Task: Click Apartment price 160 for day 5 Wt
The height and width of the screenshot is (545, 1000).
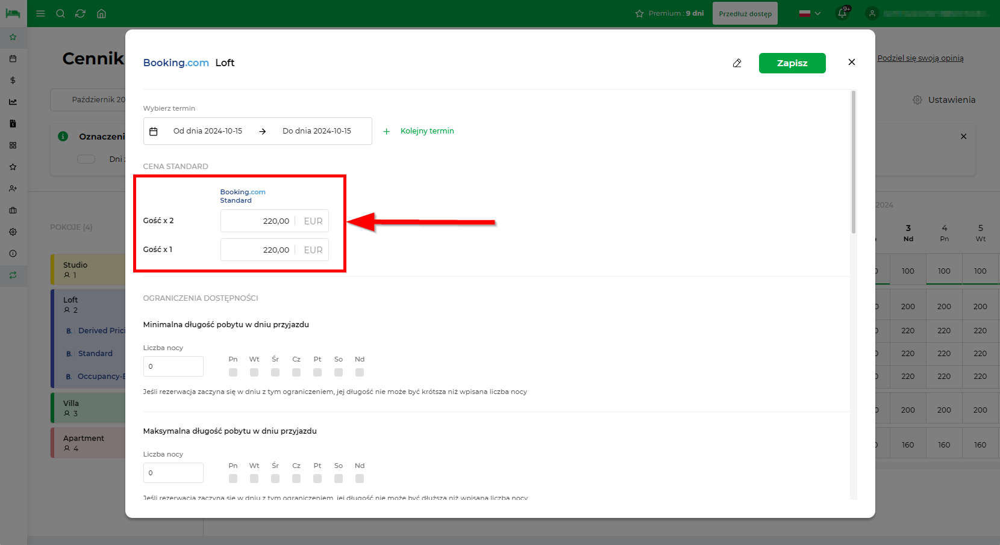Action: (980, 445)
